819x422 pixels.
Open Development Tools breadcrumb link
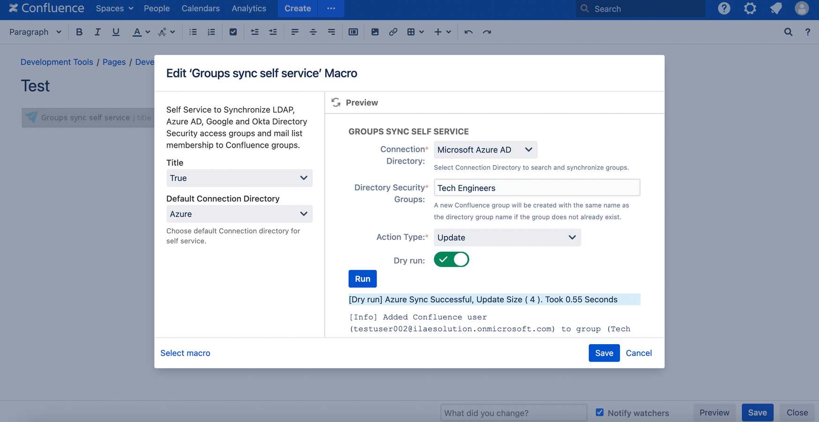point(57,62)
